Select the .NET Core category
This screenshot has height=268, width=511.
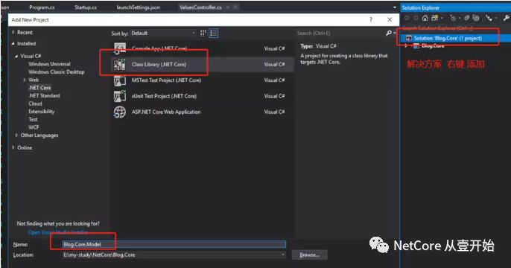coord(39,88)
